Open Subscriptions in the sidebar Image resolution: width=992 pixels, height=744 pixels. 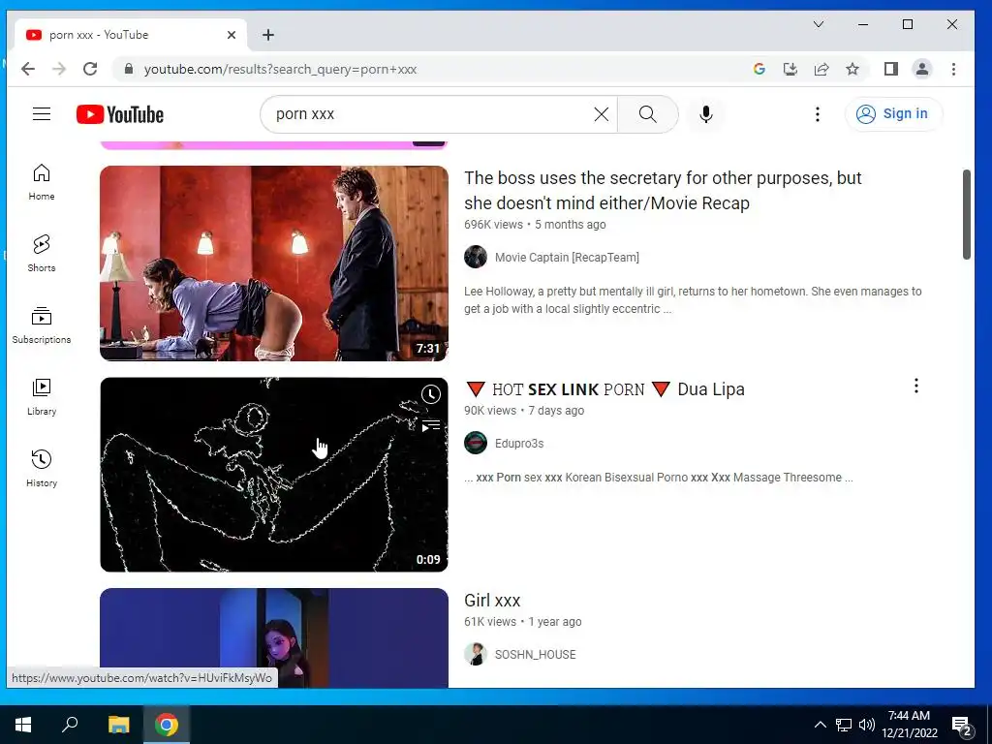point(41,325)
